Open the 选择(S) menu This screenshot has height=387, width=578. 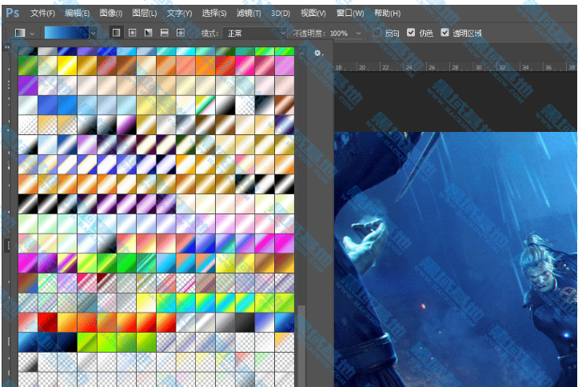[214, 14]
